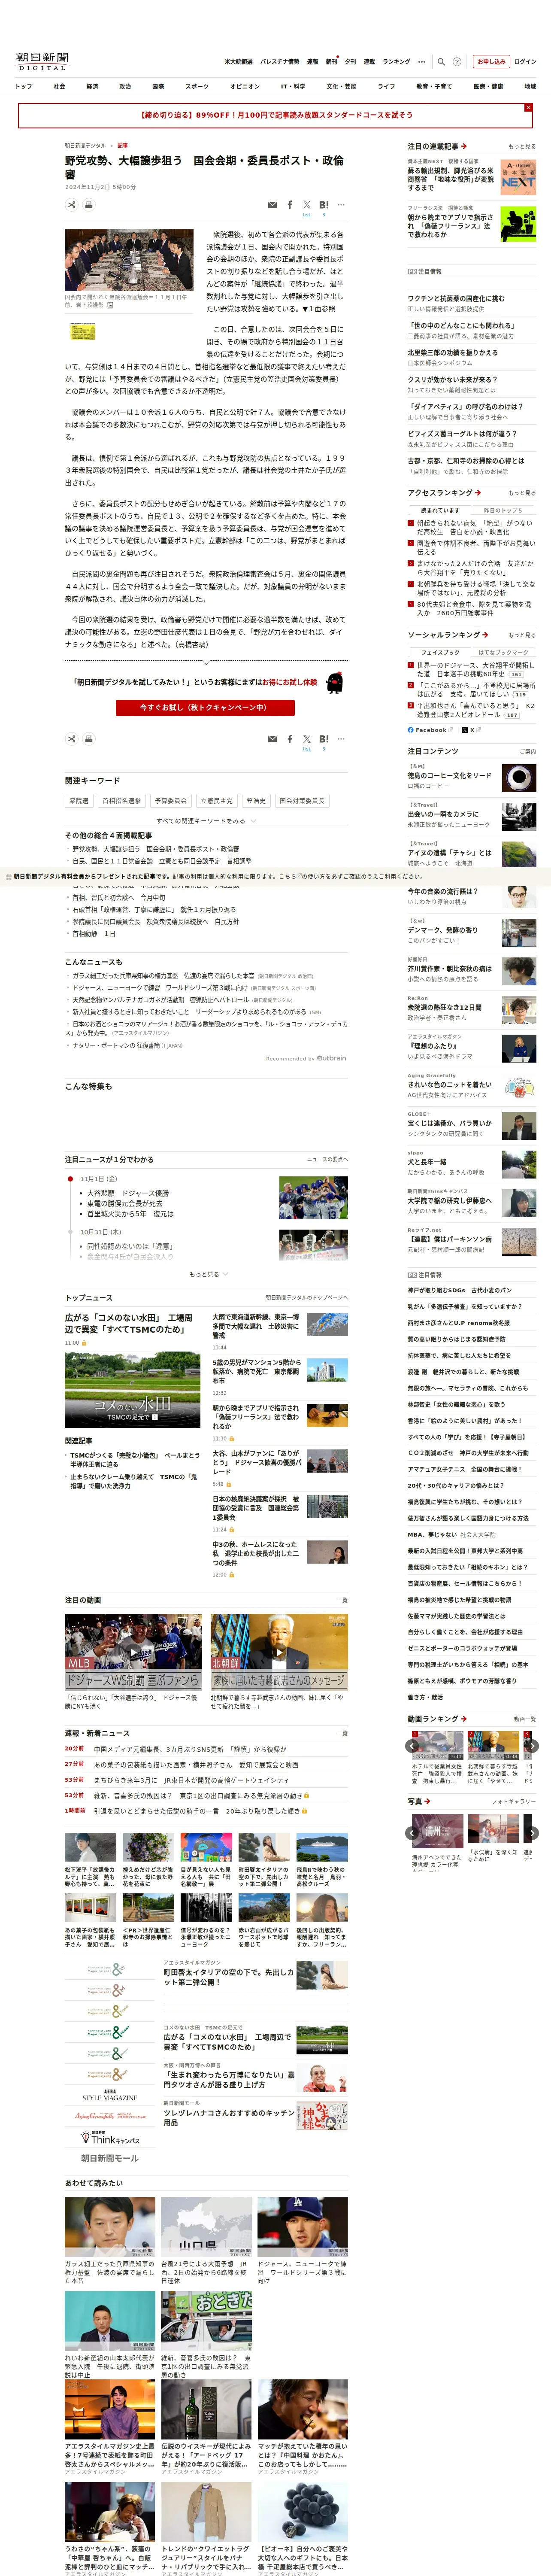Viewport: 551px width, 2576px height.
Task: Click もっと見る beside アクセスランキング
Action: 521,493
